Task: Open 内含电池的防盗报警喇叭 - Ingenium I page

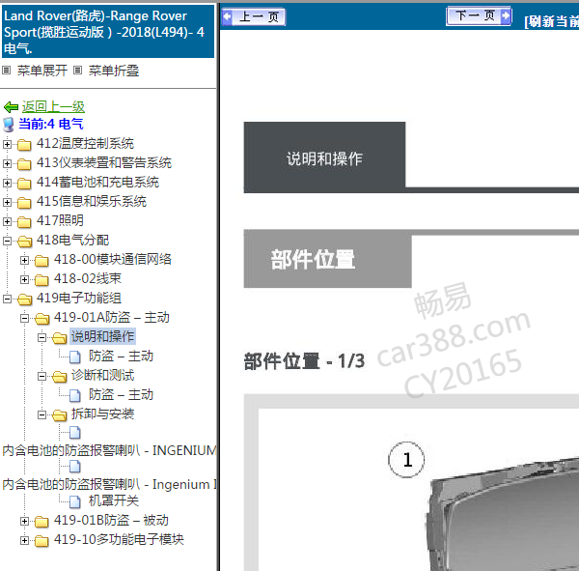Action: 109,484
